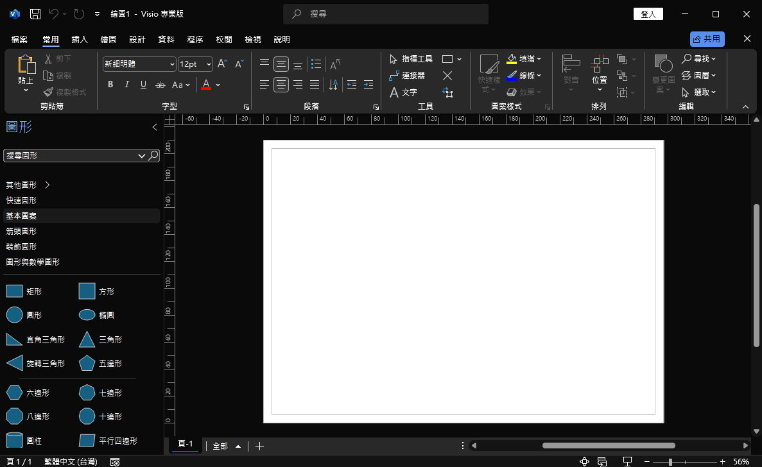Toggle Italic text formatting
This screenshot has height=467, width=762.
pos(126,85)
